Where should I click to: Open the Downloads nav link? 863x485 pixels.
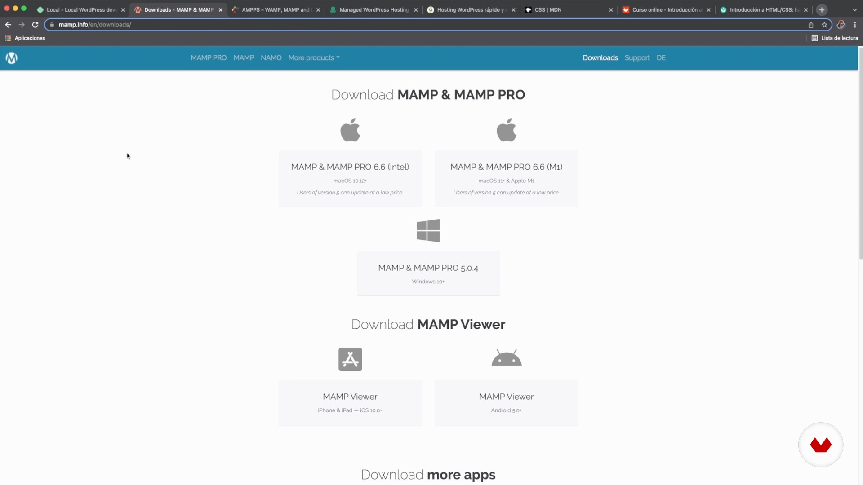pos(600,58)
